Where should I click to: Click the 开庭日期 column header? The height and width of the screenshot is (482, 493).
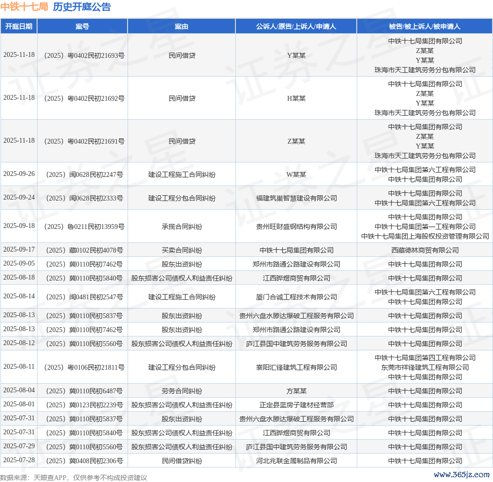[x=19, y=27]
